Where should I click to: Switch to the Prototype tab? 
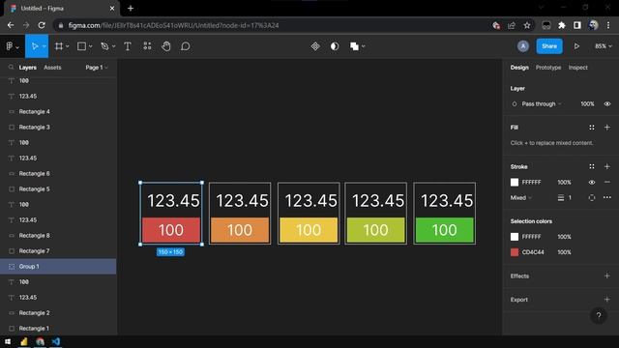point(548,68)
